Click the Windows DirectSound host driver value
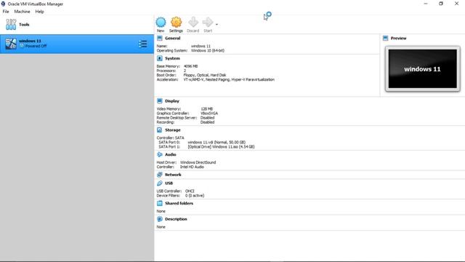 coord(198,162)
